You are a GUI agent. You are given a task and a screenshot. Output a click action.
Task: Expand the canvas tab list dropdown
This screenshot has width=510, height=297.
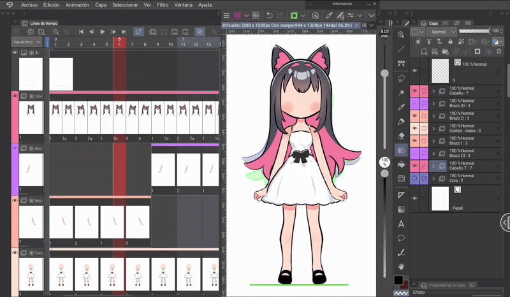pyautogui.click(x=372, y=25)
